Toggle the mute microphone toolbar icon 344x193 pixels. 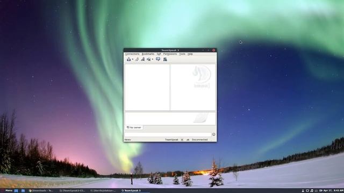tap(149, 60)
